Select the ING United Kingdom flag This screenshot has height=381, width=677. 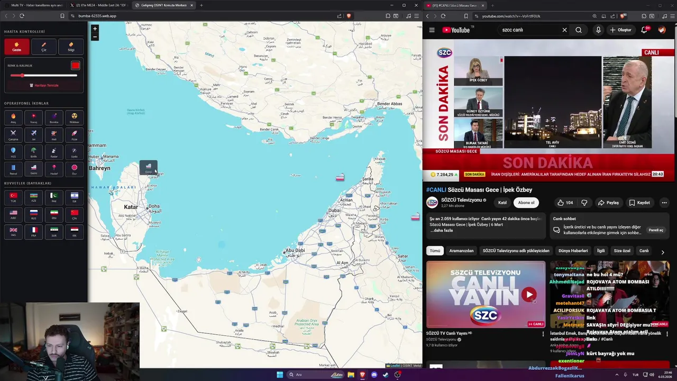pyautogui.click(x=13, y=232)
